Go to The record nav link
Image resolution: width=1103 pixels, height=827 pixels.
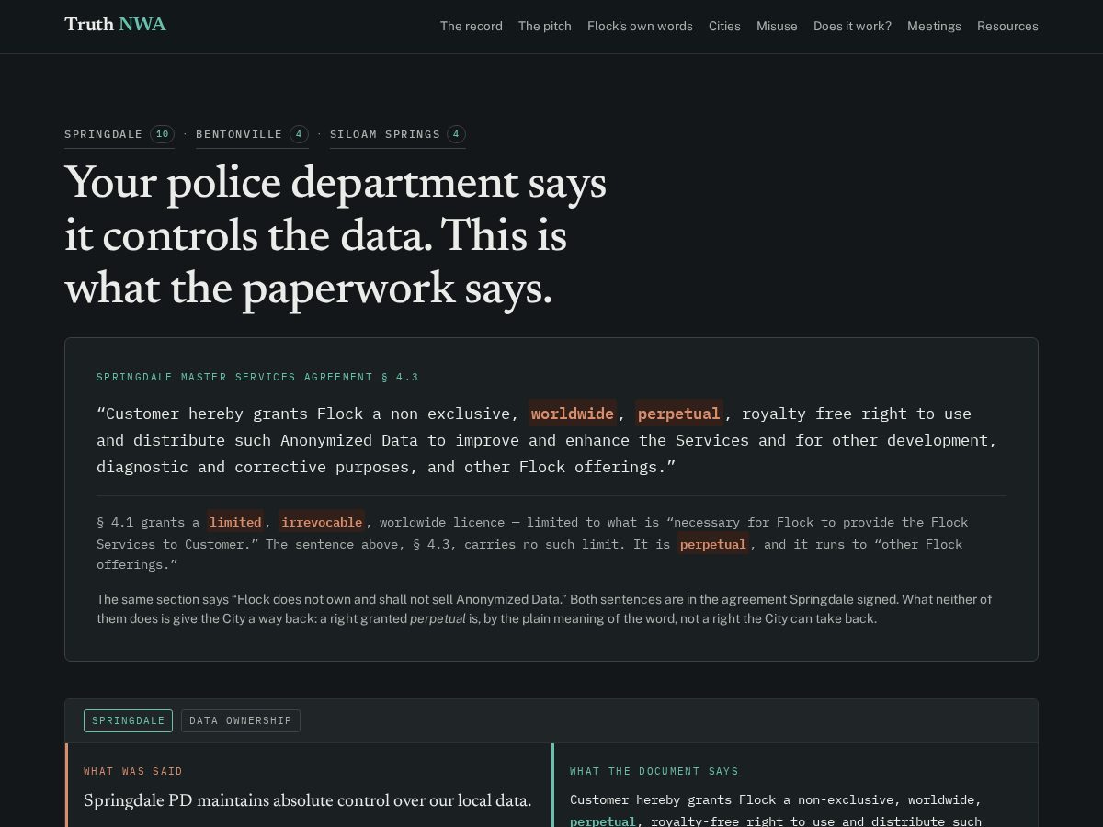click(472, 26)
